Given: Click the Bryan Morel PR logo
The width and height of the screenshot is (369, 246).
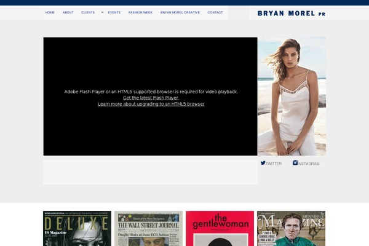Looking at the screenshot, I should (291, 13).
